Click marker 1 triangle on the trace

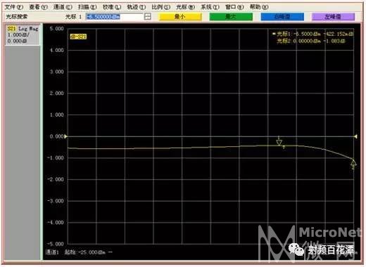(x=279, y=143)
